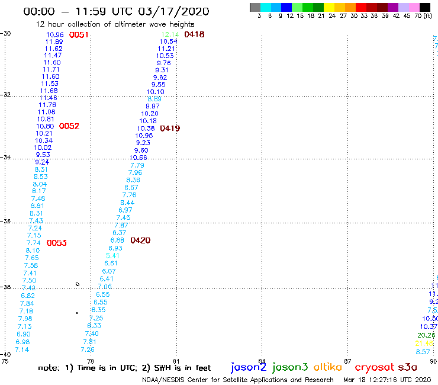Click wave height value 7.06
Viewport: 438px width, 385px height.
tap(105, 286)
